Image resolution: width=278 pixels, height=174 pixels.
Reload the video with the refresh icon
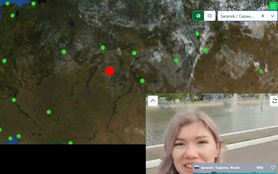tap(274, 101)
